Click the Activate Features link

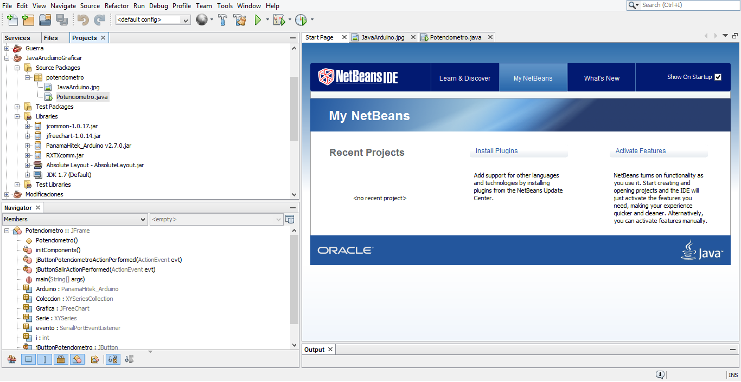point(641,151)
